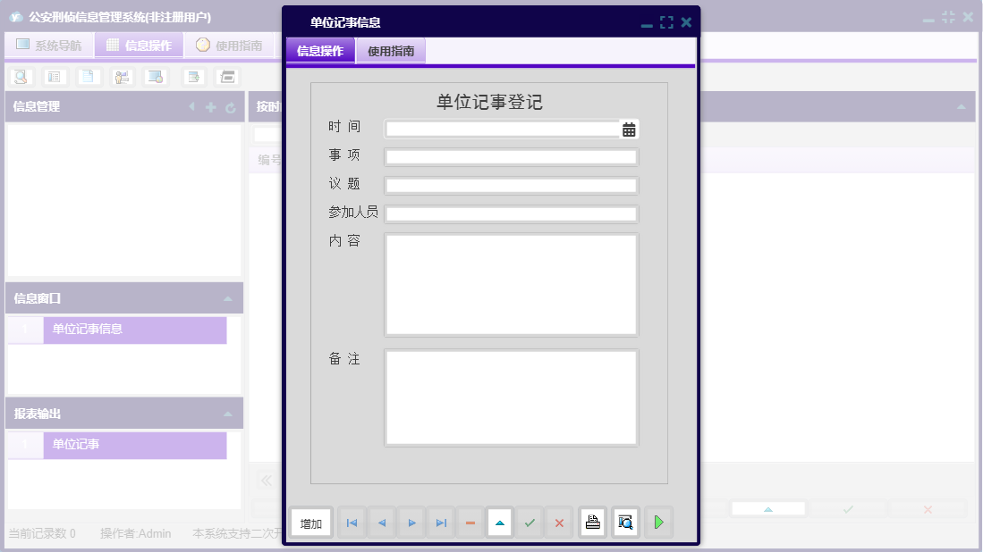Open print preview with the magnifier-printer icon
This screenshot has width=983, height=552.
coord(625,523)
